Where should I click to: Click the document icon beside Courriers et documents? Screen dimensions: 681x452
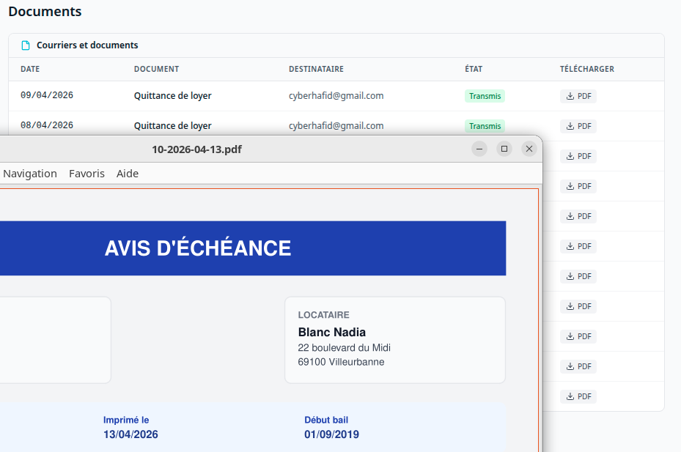coord(26,45)
